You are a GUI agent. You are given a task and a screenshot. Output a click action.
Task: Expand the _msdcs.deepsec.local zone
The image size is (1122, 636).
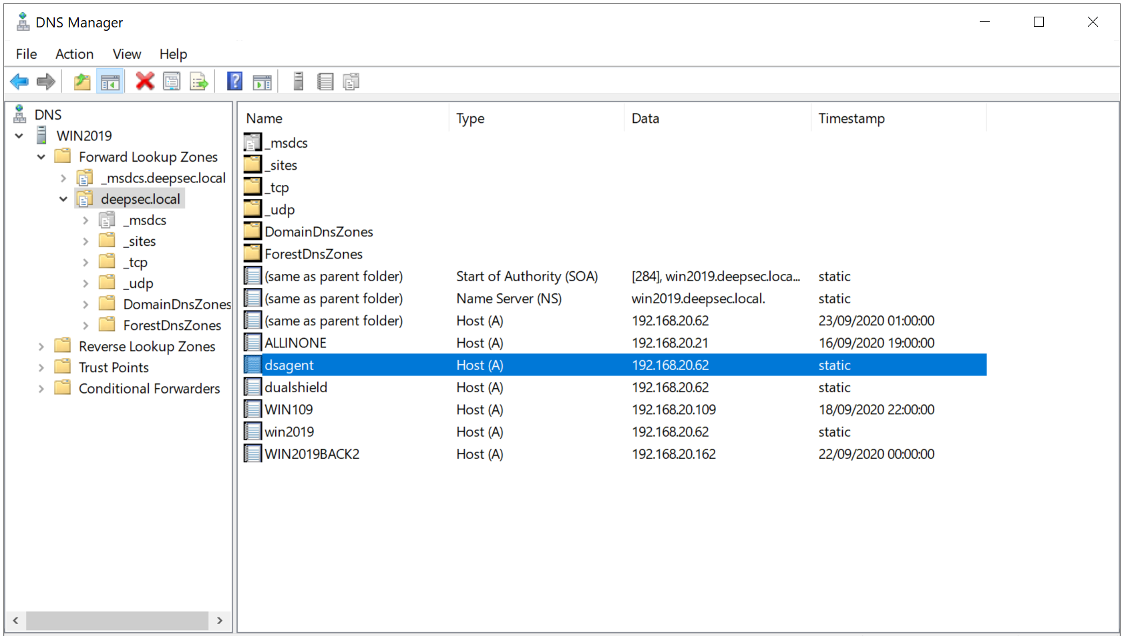click(x=63, y=178)
